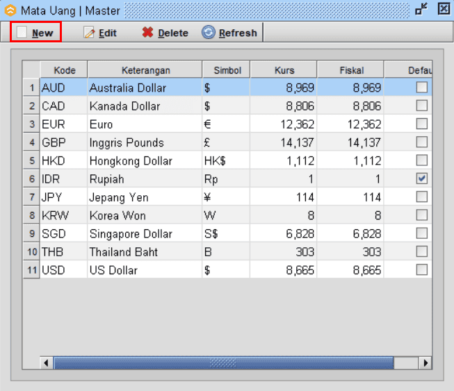Image resolution: width=454 pixels, height=391 pixels.
Task: Select the HKD code cell
Action: click(64, 160)
